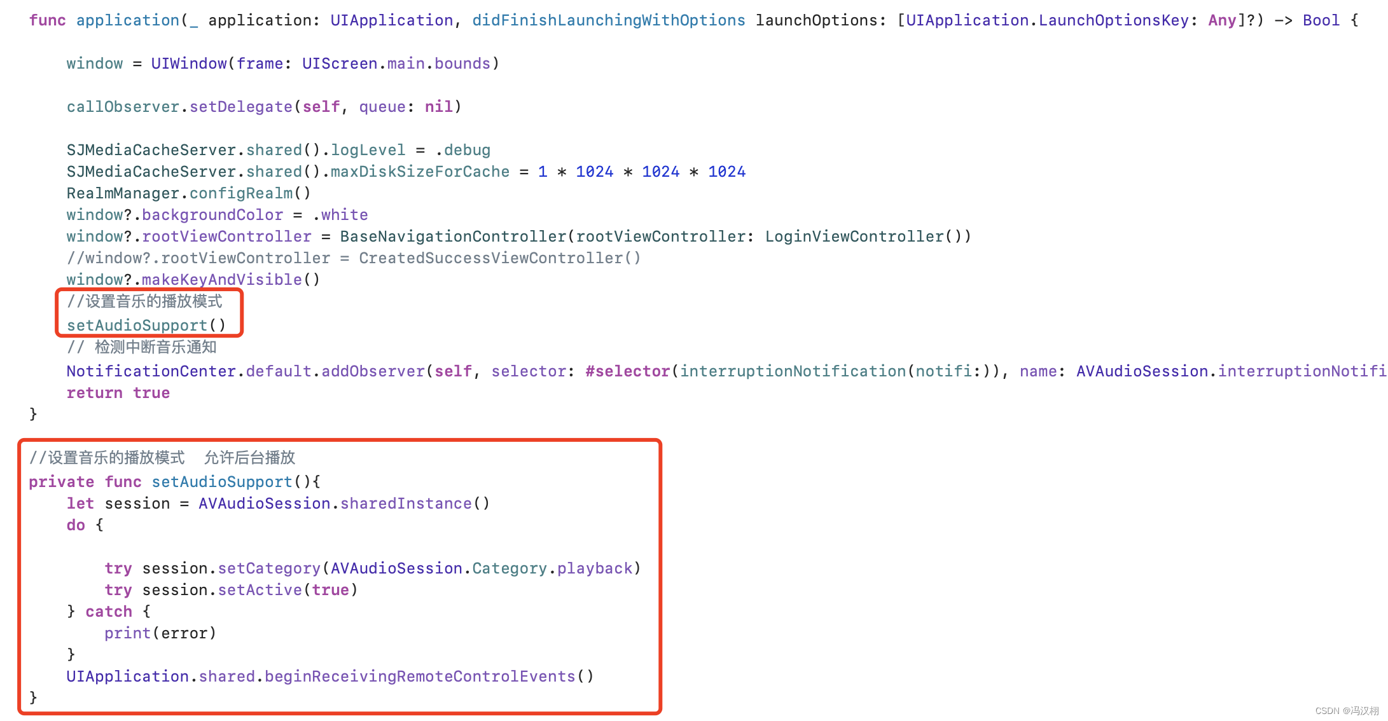Click the setAudioSupport() function call
Screen dimensions: 1388x721
pyautogui.click(x=147, y=325)
